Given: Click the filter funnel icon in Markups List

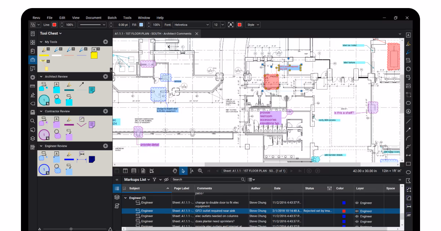Looking at the screenshot, I should [154, 180].
